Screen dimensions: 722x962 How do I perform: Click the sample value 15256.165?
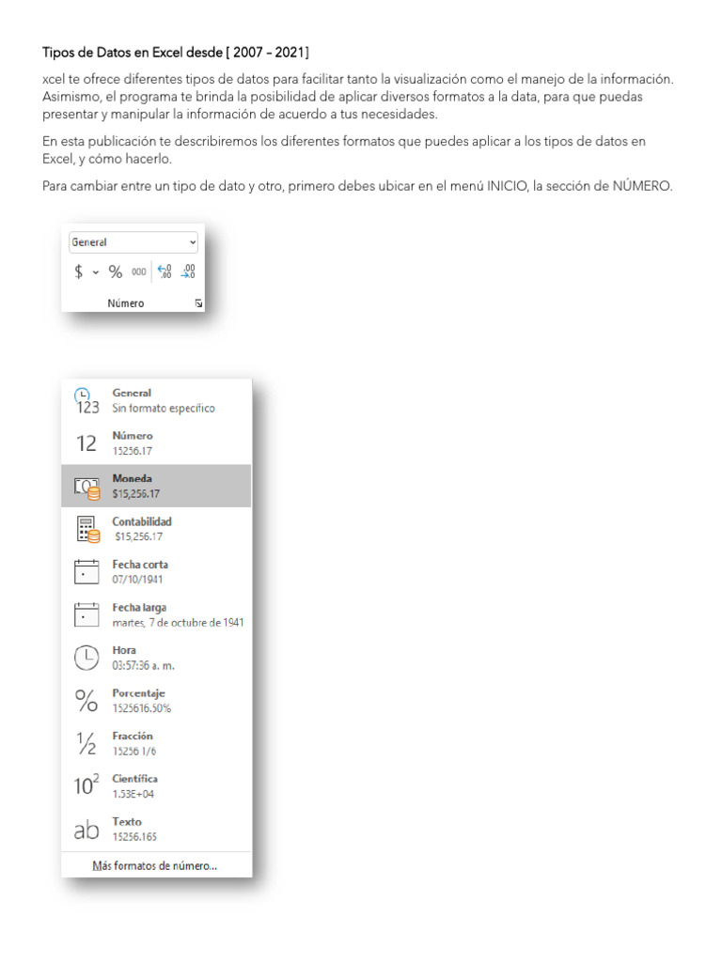coord(134,837)
